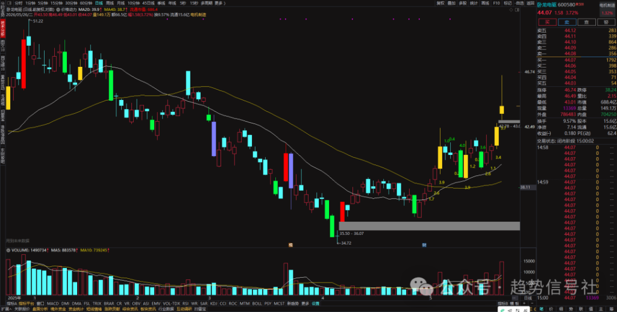This screenshot has width=617, height=312.
Task: Open the 扫雷宝 tab
Action: (199, 309)
